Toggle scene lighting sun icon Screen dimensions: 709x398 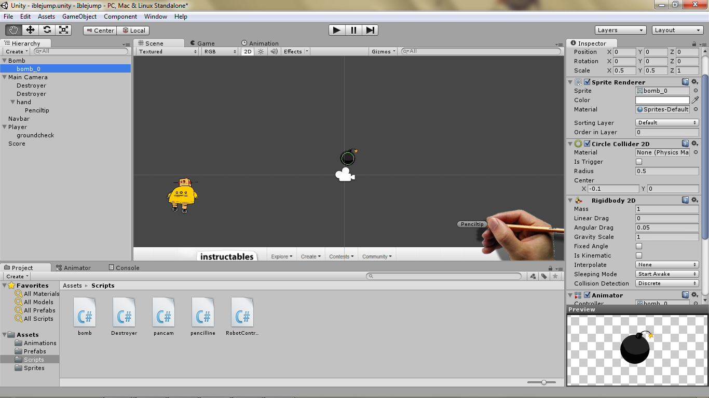(261, 51)
